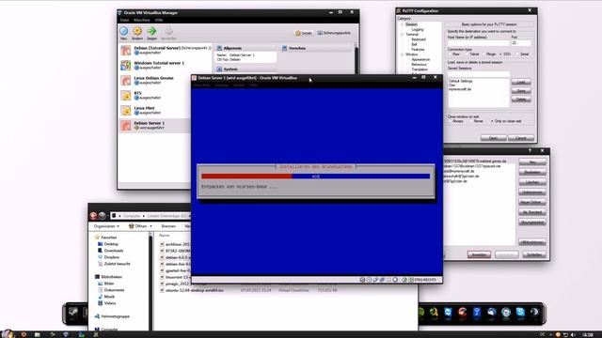
Task: Select the Debian (Tutorial Server) VM icon
Action: click(126, 50)
